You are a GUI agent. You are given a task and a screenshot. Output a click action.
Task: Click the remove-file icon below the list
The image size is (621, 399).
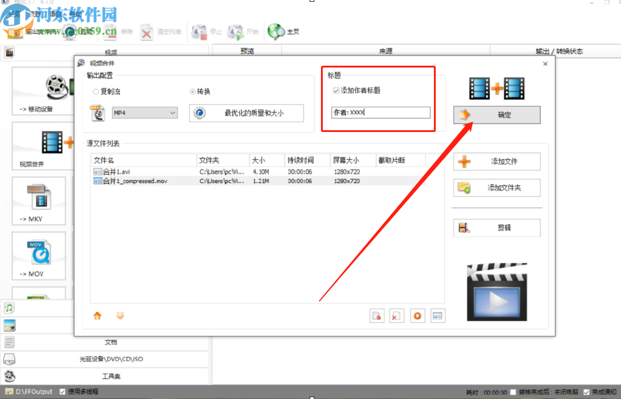377,316
